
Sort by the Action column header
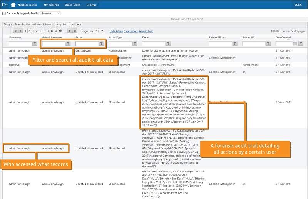pyautogui.click(x=79, y=37)
